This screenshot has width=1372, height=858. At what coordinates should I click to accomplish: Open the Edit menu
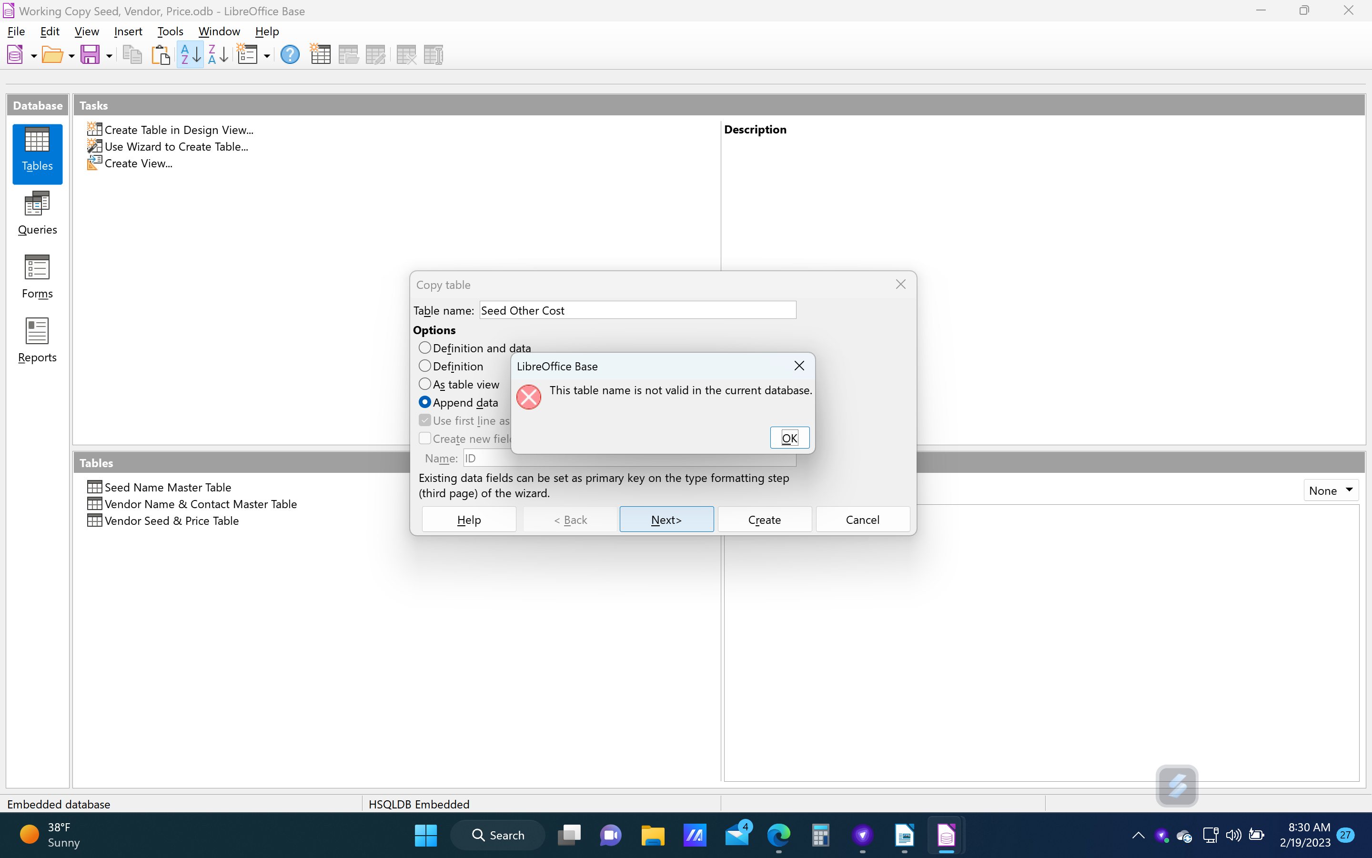point(50,31)
